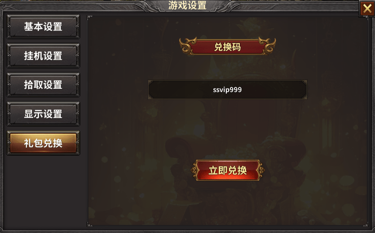The image size is (375, 233).
Task: Click the right gold ornament of 立即兑换 button
Action: (260, 170)
